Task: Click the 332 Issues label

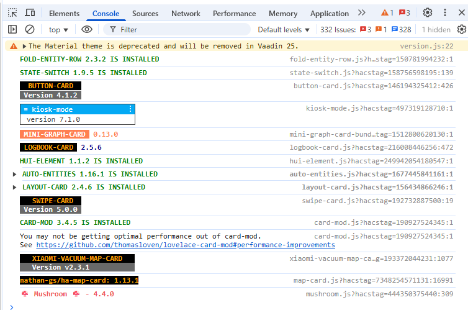Action: click(x=338, y=30)
